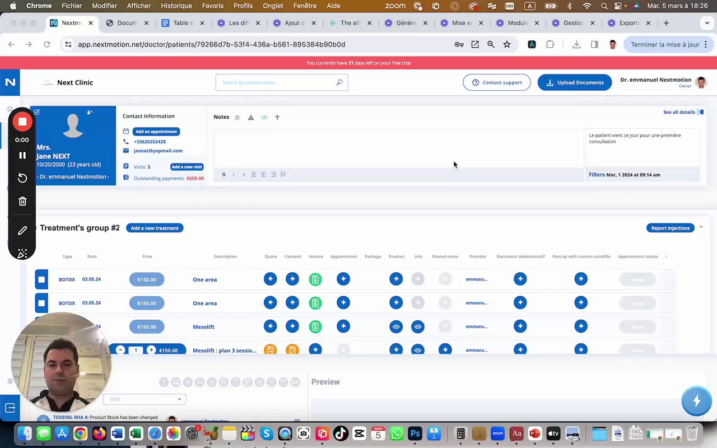The image size is (717, 448).
Task: Open the tab search chevron in Chrome
Action: [x=707, y=23]
